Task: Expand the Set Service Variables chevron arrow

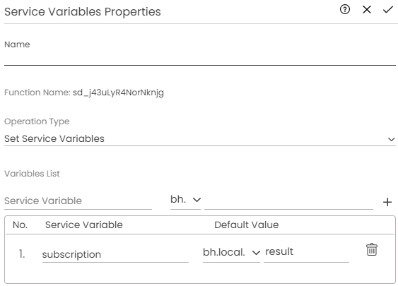Action: 391,139
